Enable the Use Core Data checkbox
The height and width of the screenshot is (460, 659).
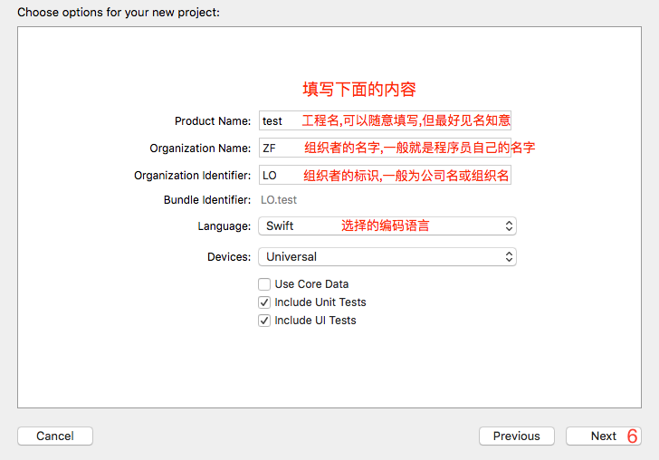[x=264, y=284]
